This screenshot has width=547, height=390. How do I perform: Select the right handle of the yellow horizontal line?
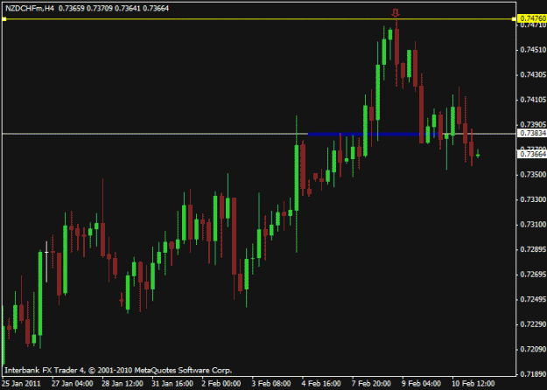tap(514, 19)
